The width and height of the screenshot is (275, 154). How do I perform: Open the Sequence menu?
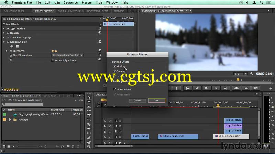(71, 2)
